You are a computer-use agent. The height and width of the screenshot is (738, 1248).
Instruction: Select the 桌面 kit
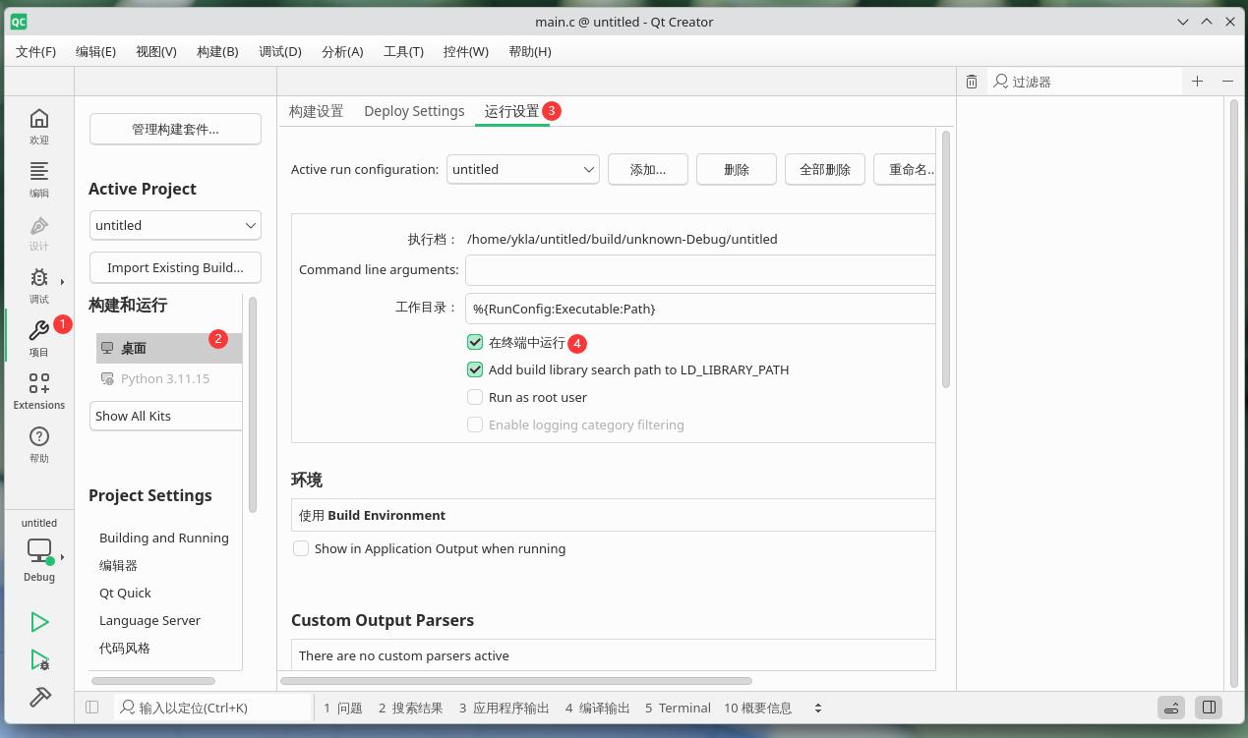click(169, 348)
